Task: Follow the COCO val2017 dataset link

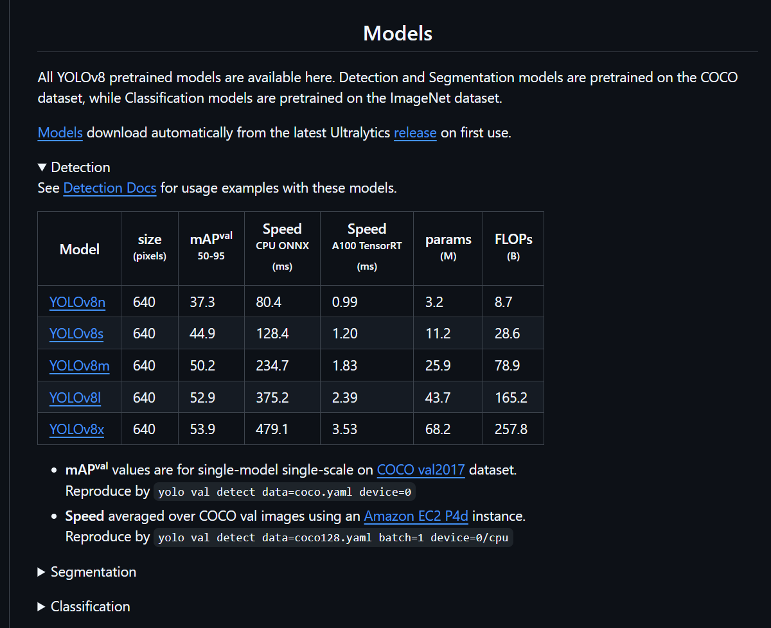Action: 421,469
